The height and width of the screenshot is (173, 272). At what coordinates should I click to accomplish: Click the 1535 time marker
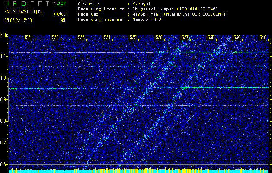[132, 37]
